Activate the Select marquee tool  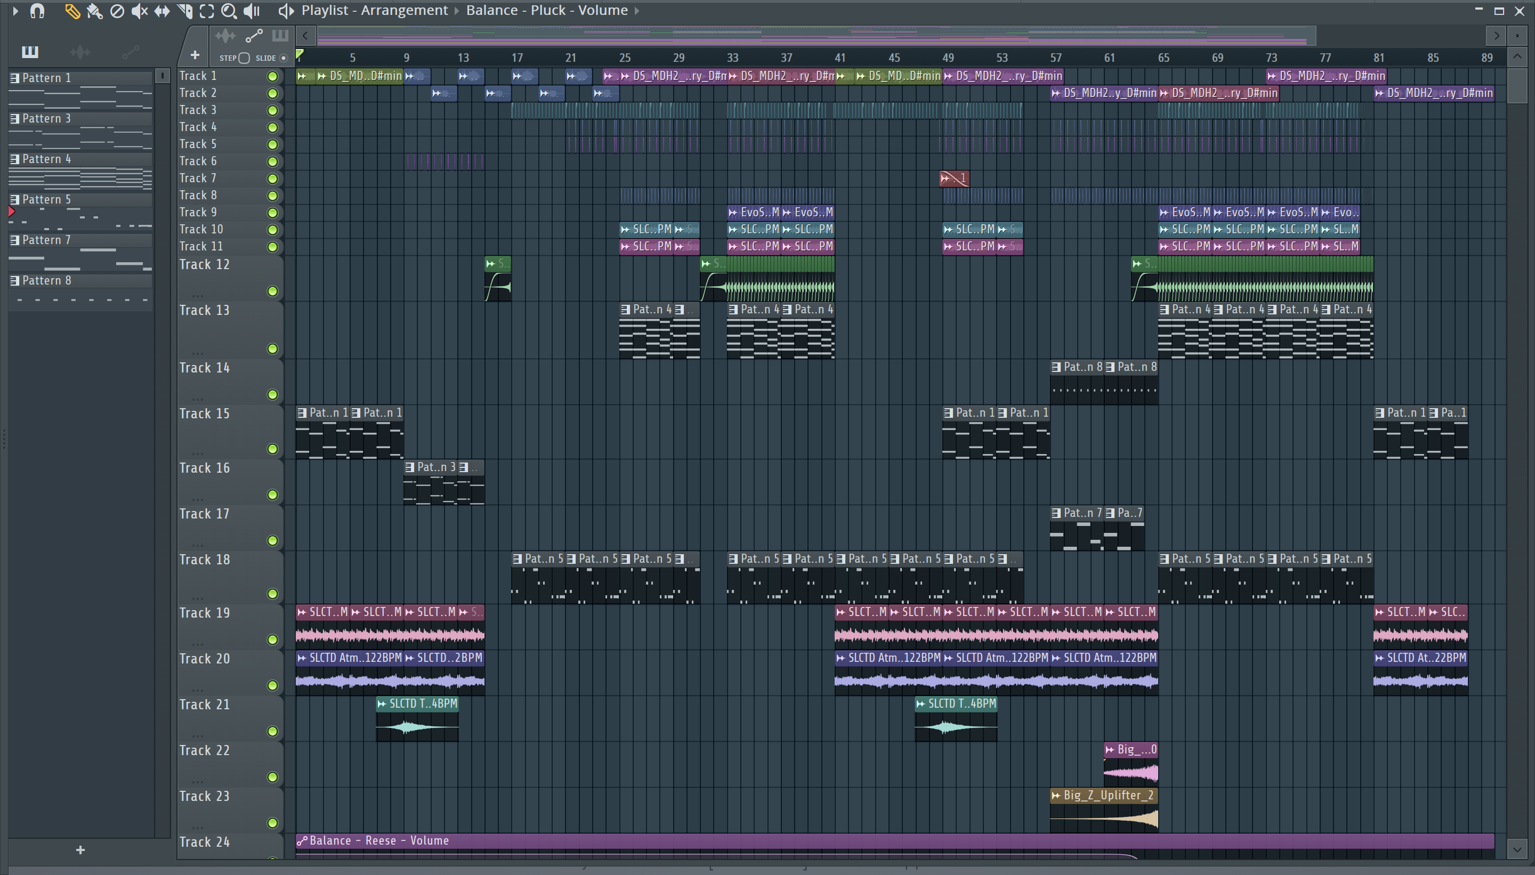click(207, 11)
